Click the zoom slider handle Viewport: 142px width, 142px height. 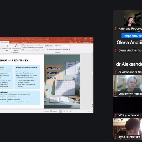tap(77, 111)
